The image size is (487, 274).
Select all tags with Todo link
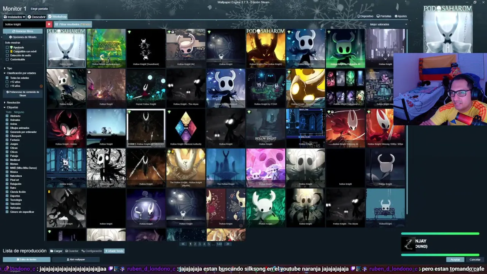click(x=8, y=112)
